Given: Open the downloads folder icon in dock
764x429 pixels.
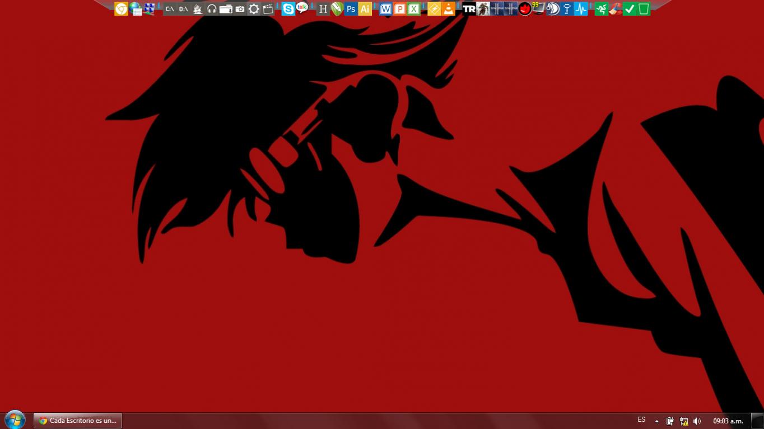Looking at the screenshot, I should click(x=226, y=9).
